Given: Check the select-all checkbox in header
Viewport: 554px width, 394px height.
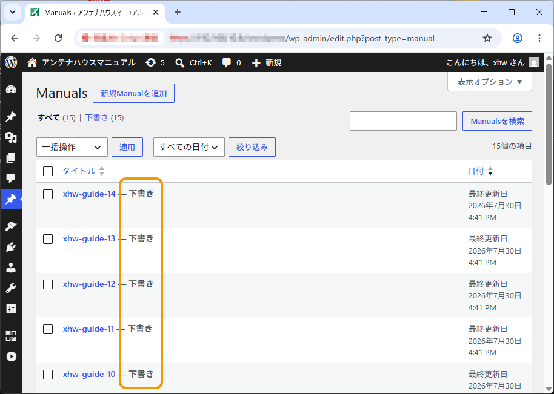Looking at the screenshot, I should tap(48, 171).
